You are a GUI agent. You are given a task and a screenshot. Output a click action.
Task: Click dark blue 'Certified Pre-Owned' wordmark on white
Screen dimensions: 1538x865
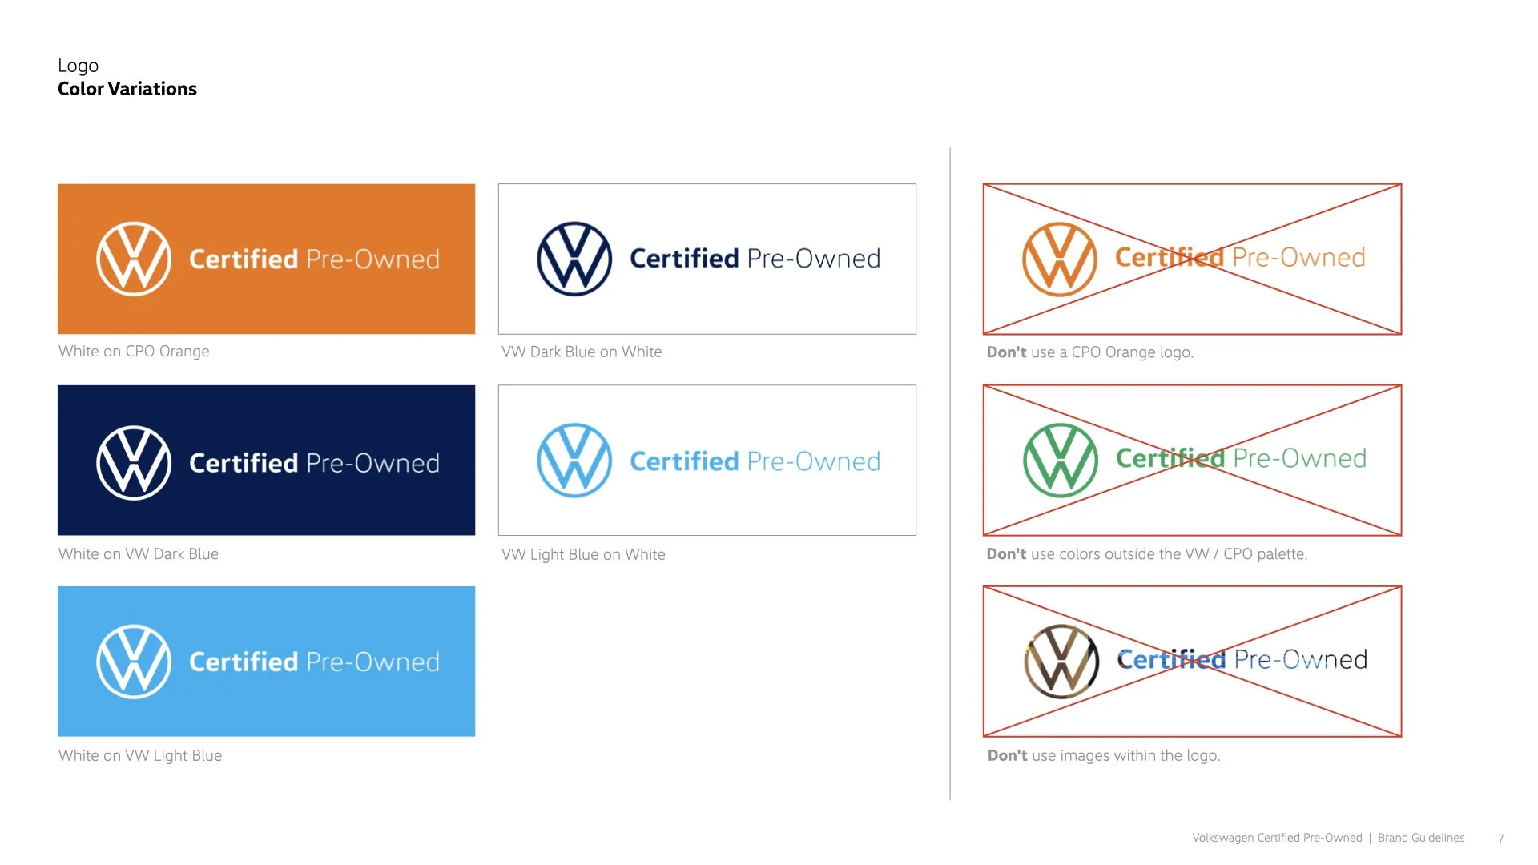pos(755,259)
